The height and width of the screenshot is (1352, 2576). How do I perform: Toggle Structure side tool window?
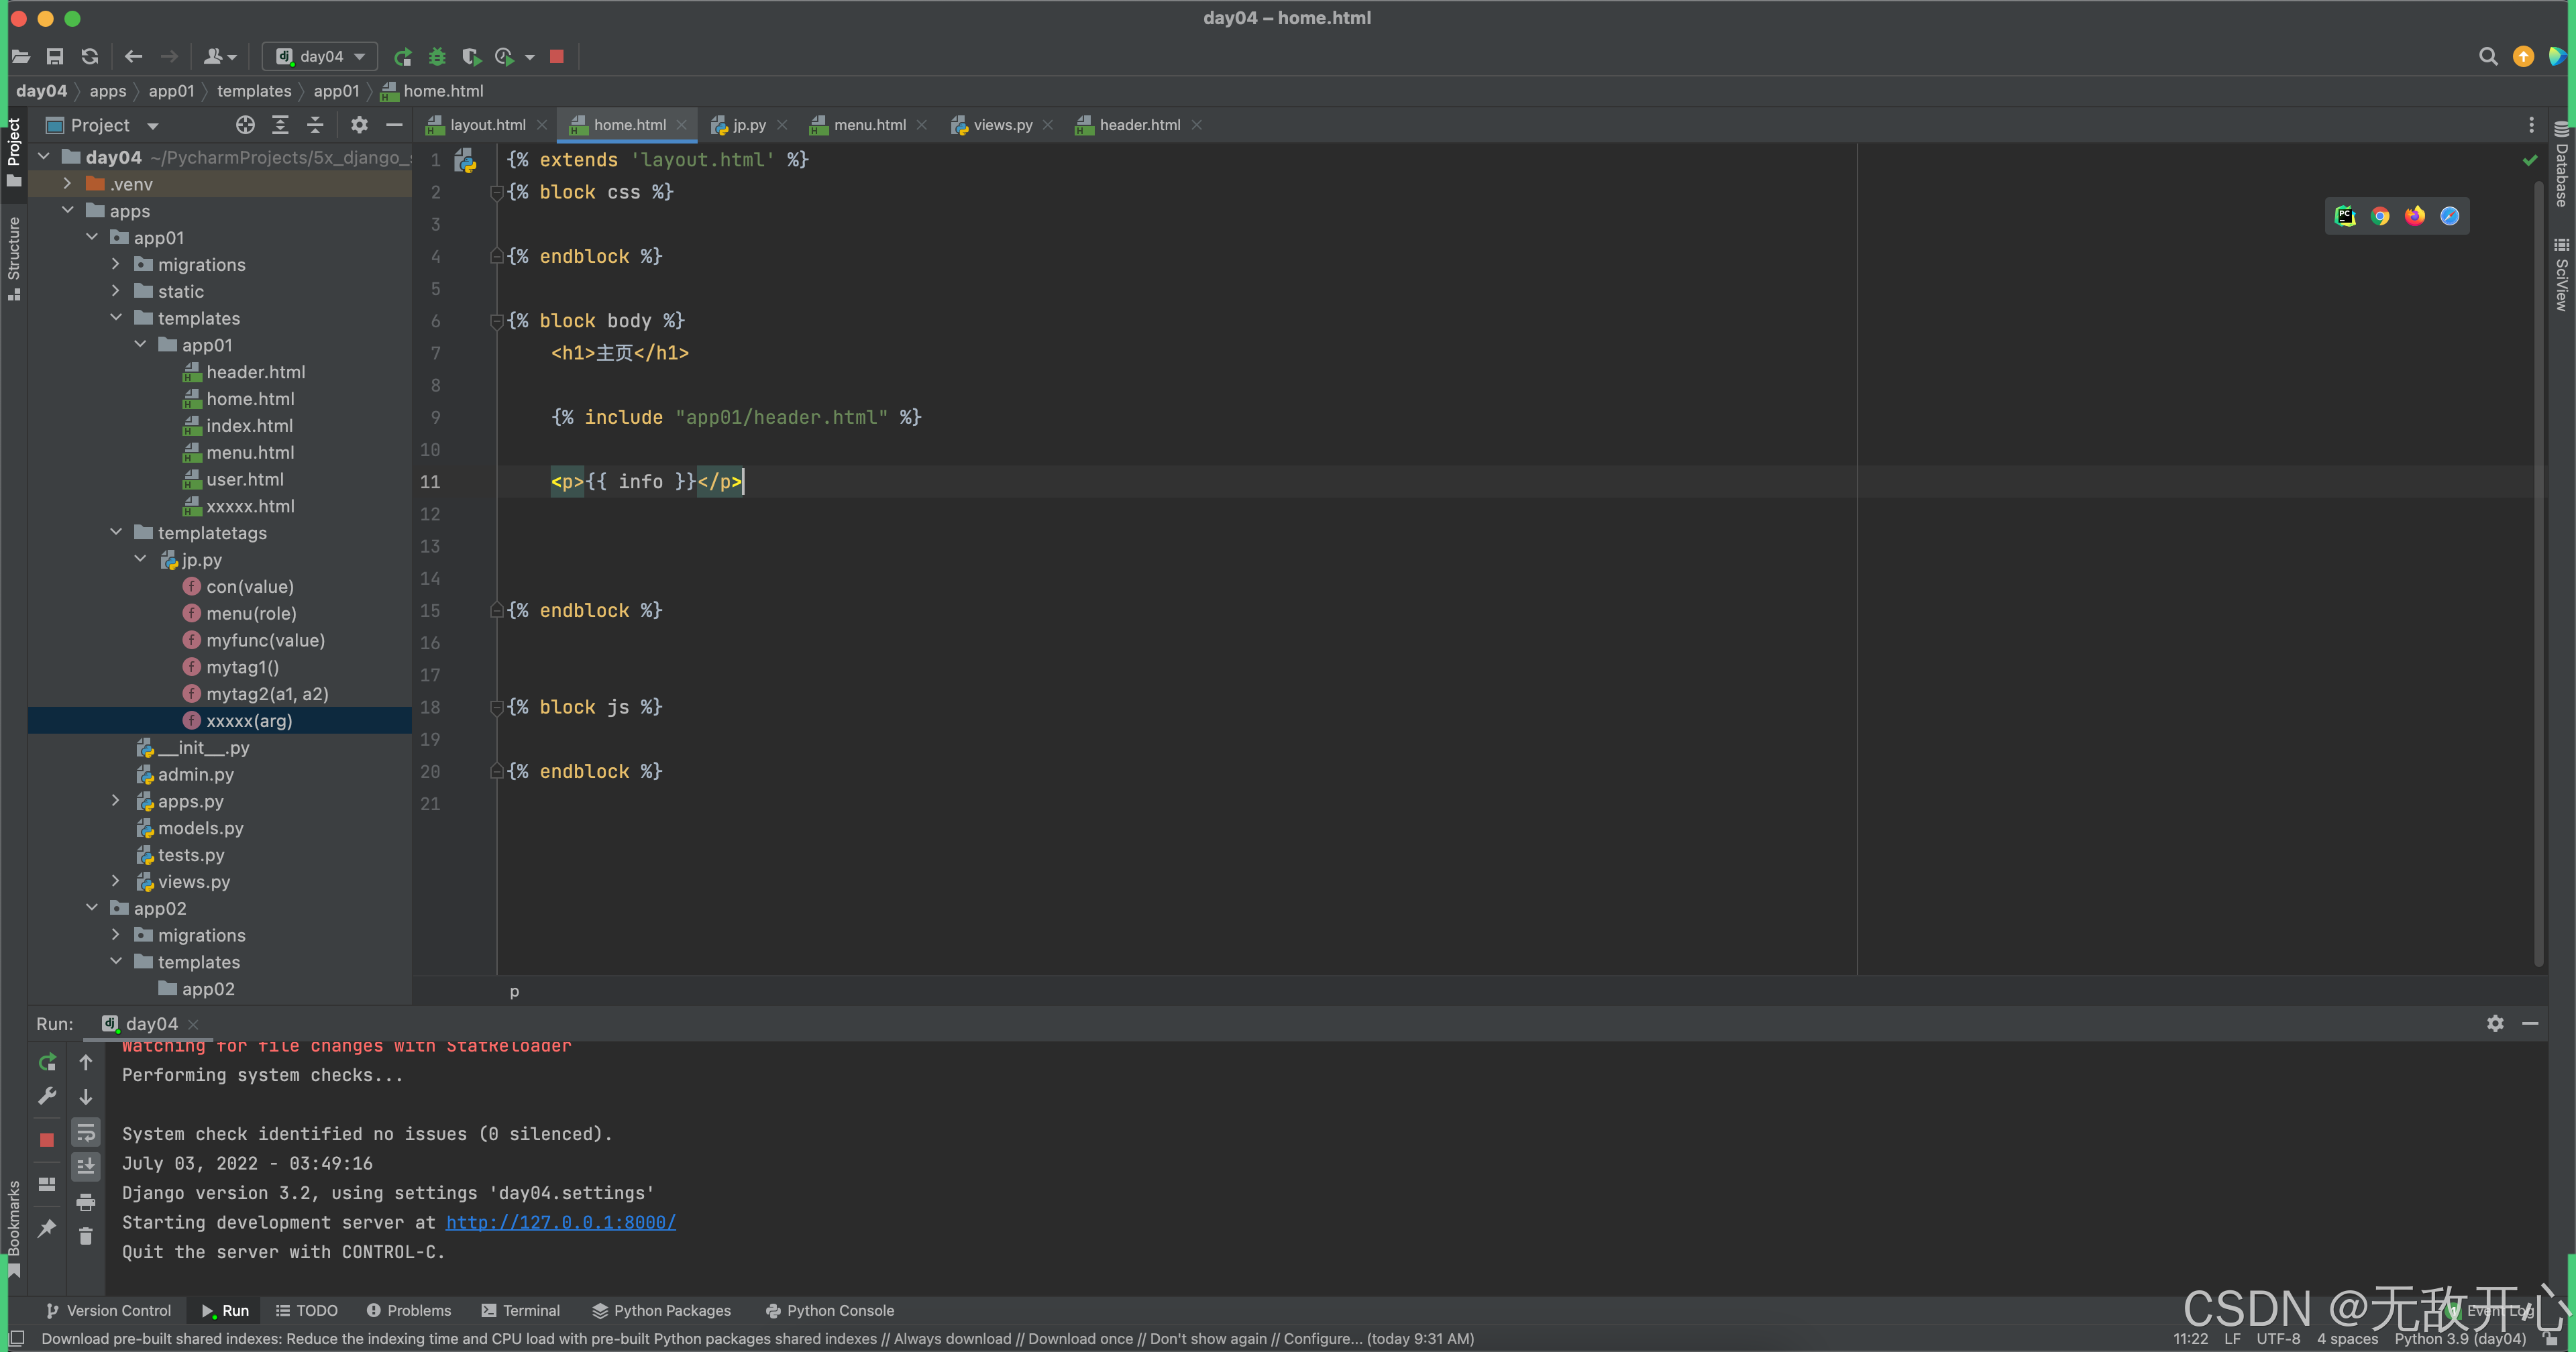(14, 258)
